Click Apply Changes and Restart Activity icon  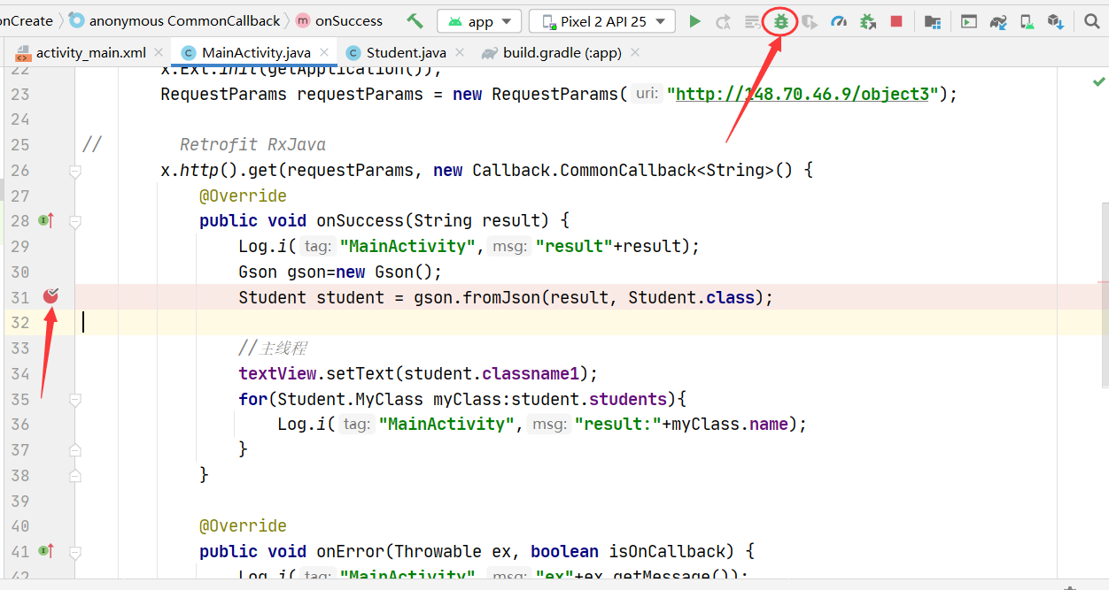(x=723, y=21)
